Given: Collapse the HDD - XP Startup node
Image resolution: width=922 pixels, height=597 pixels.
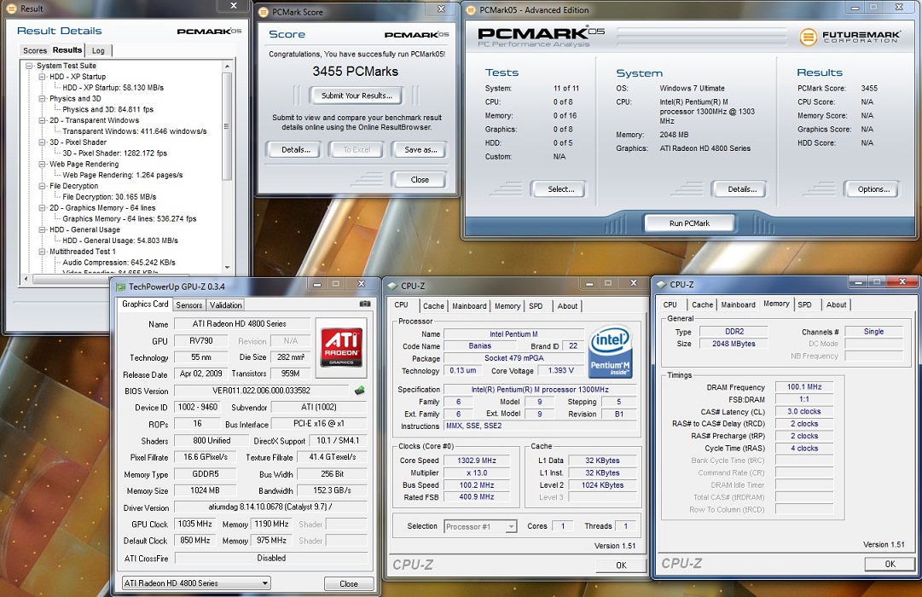Looking at the screenshot, I should pos(42,77).
